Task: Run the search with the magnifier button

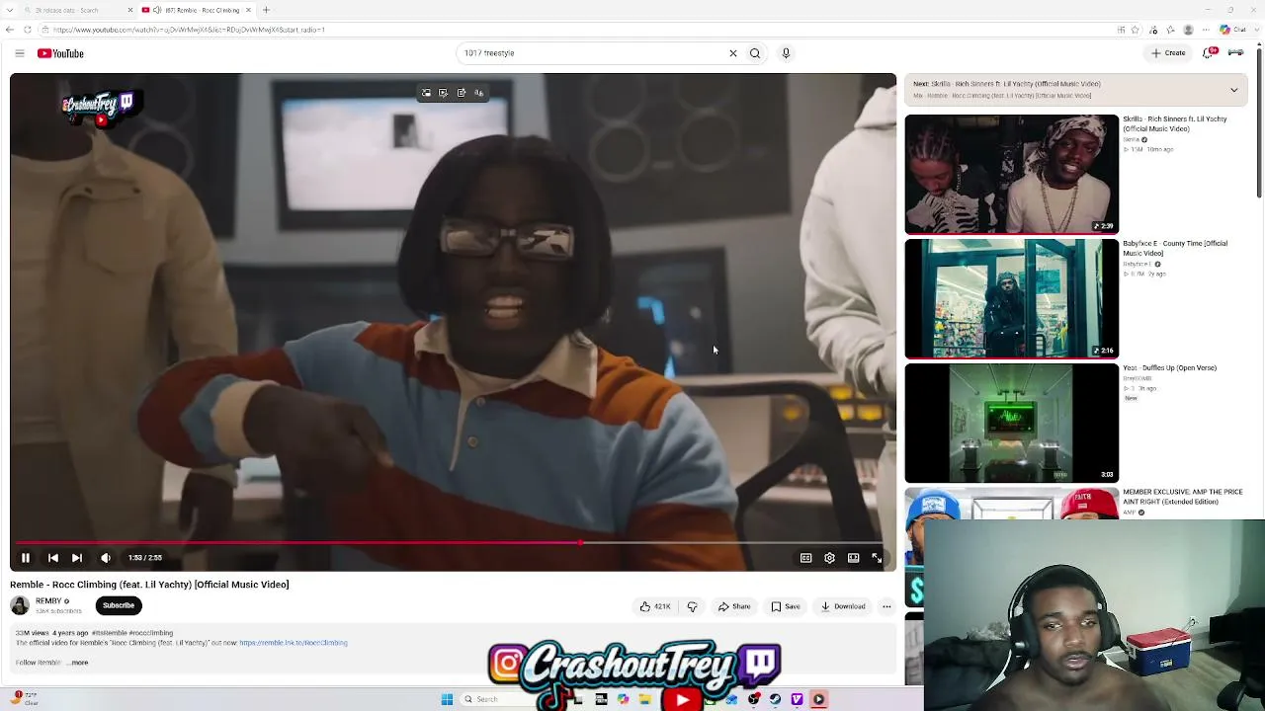Action: pos(755,53)
